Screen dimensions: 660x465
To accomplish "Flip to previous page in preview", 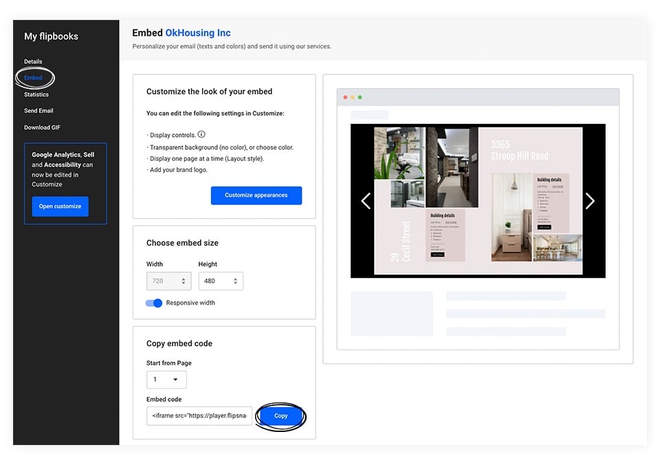I will pos(366,201).
